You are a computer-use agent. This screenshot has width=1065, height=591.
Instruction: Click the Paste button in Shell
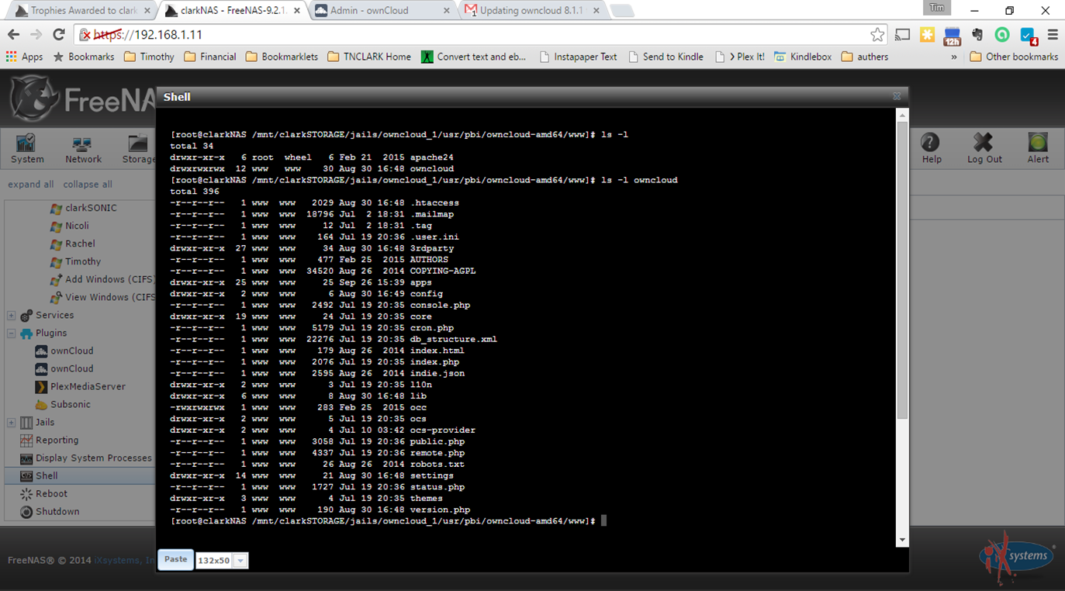click(175, 560)
